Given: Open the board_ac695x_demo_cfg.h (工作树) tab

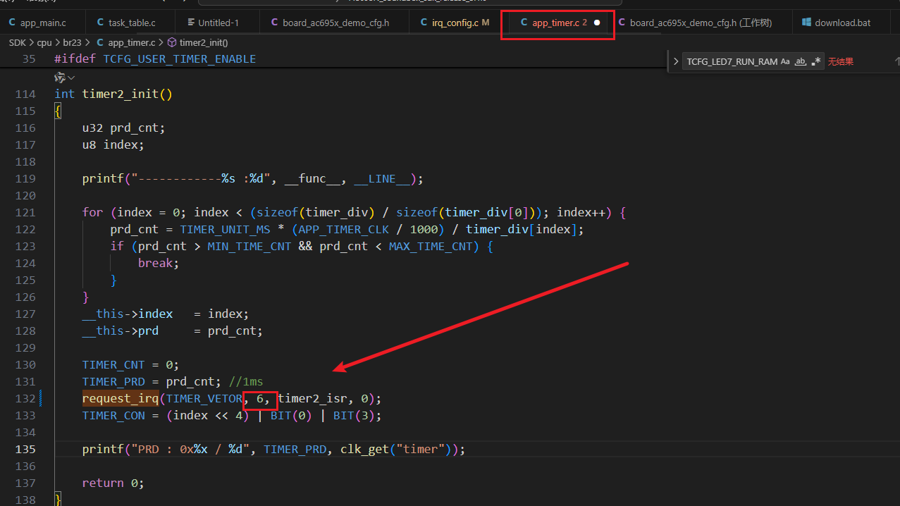Looking at the screenshot, I should tap(694, 23).
